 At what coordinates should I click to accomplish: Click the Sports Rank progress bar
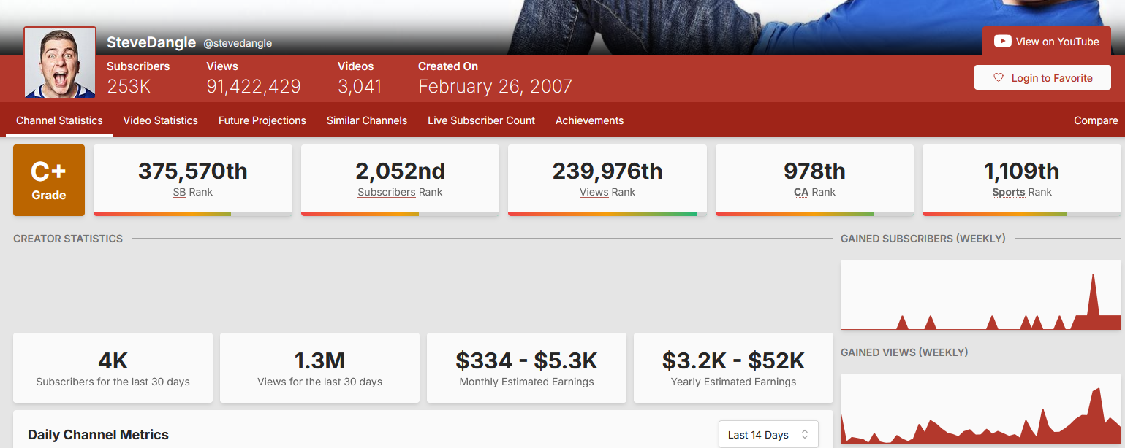coord(1022,214)
